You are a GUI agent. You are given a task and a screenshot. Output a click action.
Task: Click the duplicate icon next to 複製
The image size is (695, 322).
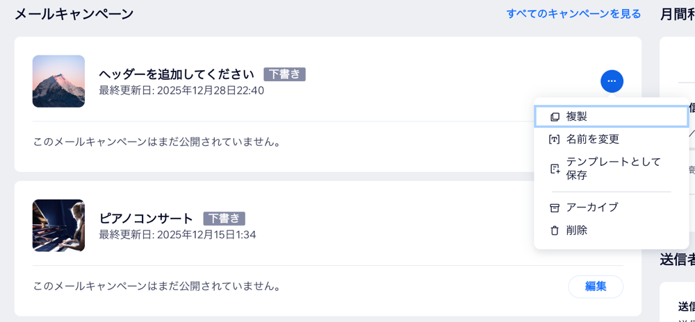(555, 117)
